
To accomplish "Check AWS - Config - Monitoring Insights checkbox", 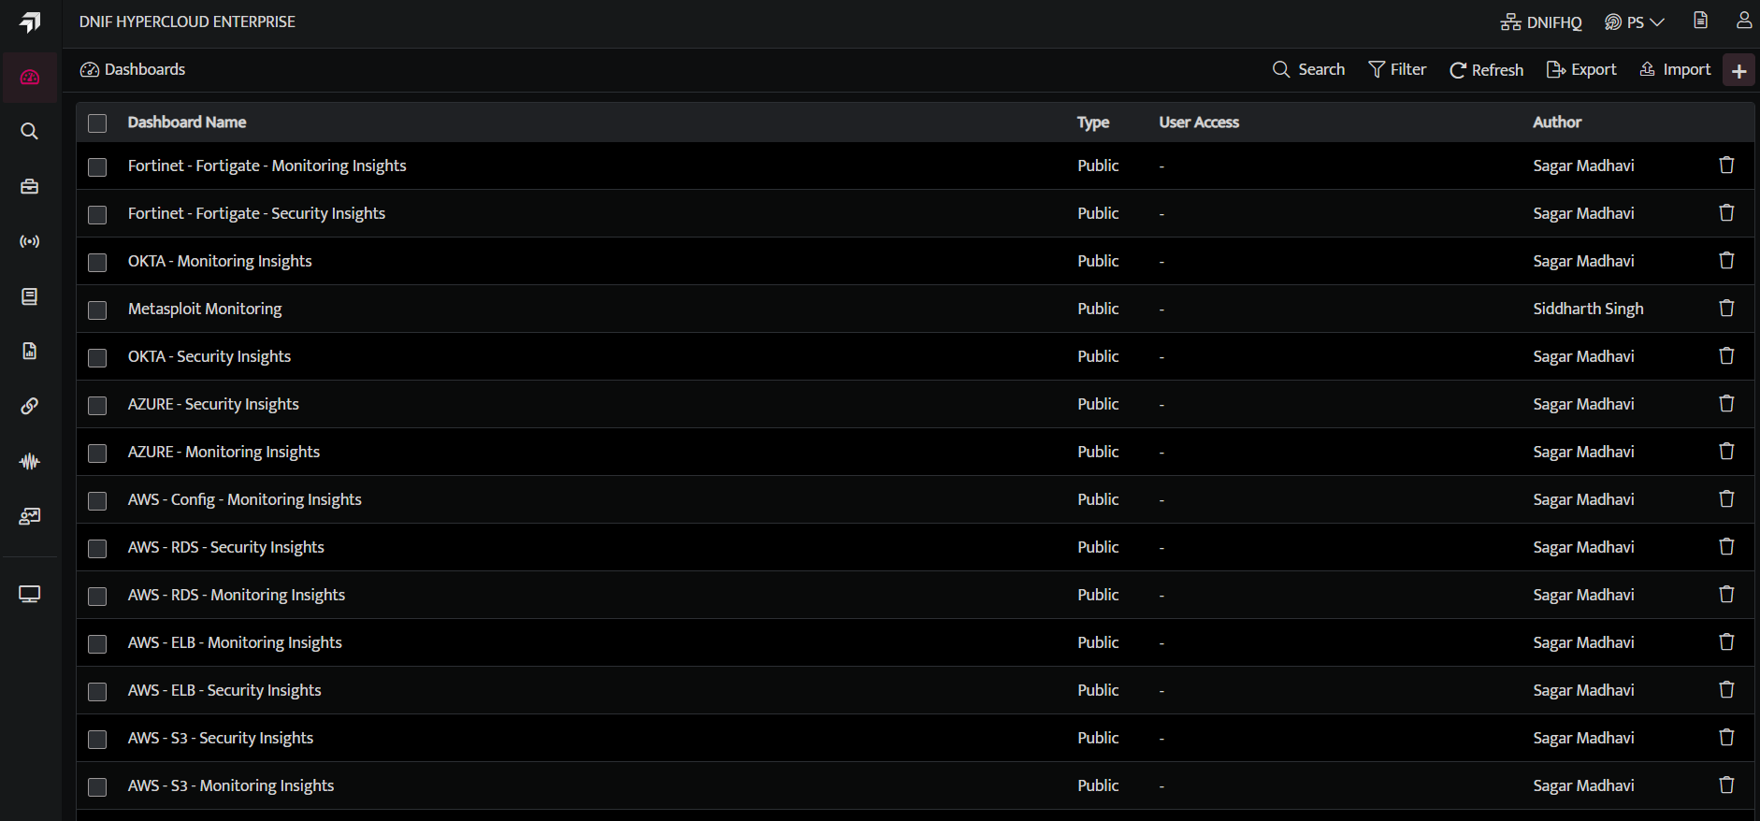I will point(97,501).
